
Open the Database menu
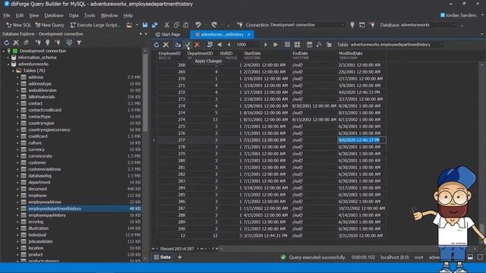pos(54,15)
